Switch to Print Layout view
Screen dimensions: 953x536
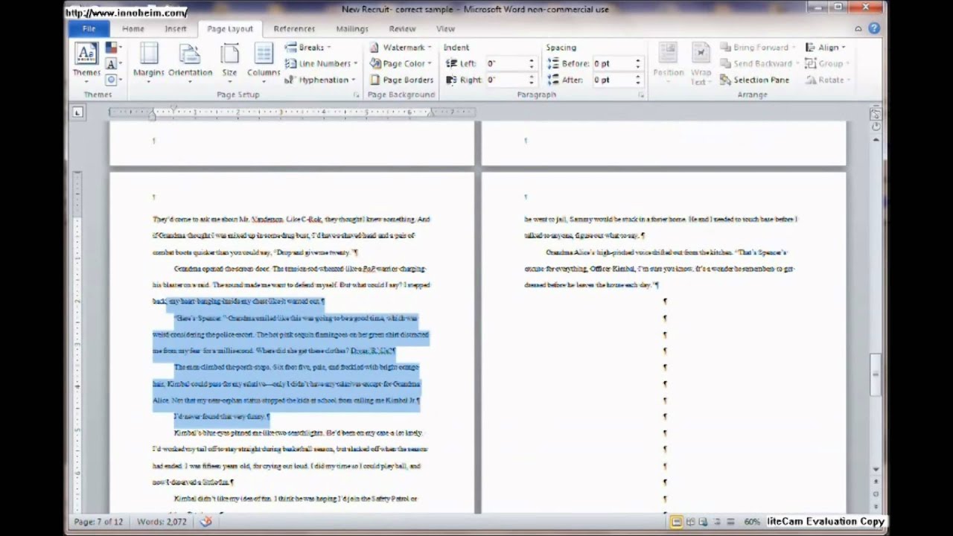[x=677, y=522]
